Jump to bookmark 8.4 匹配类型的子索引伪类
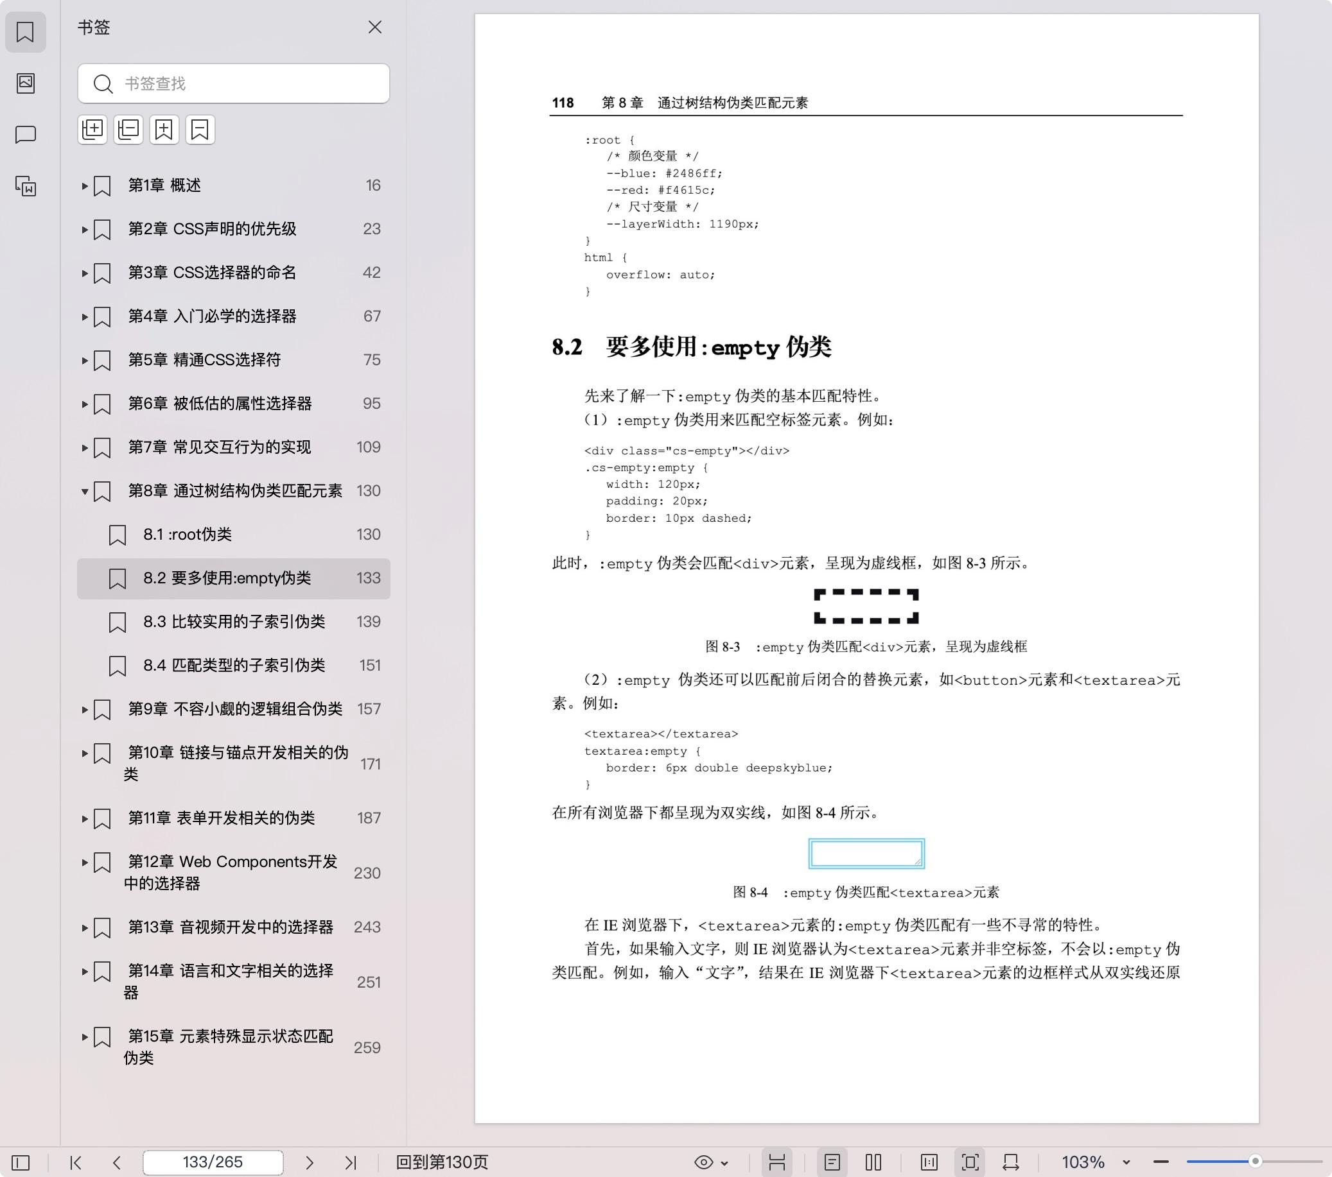 [233, 666]
